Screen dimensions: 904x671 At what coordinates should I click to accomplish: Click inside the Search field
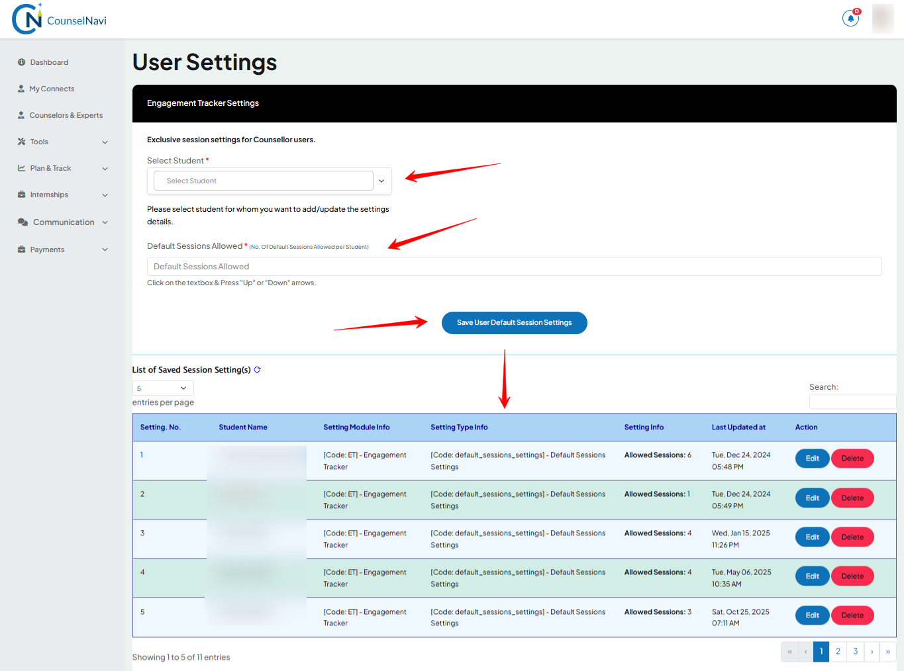(852, 401)
